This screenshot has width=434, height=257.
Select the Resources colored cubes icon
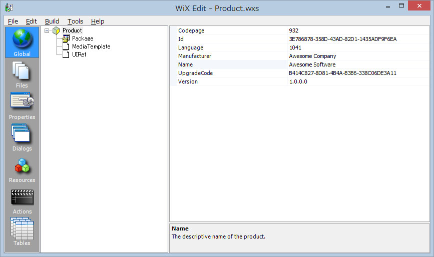(22, 166)
